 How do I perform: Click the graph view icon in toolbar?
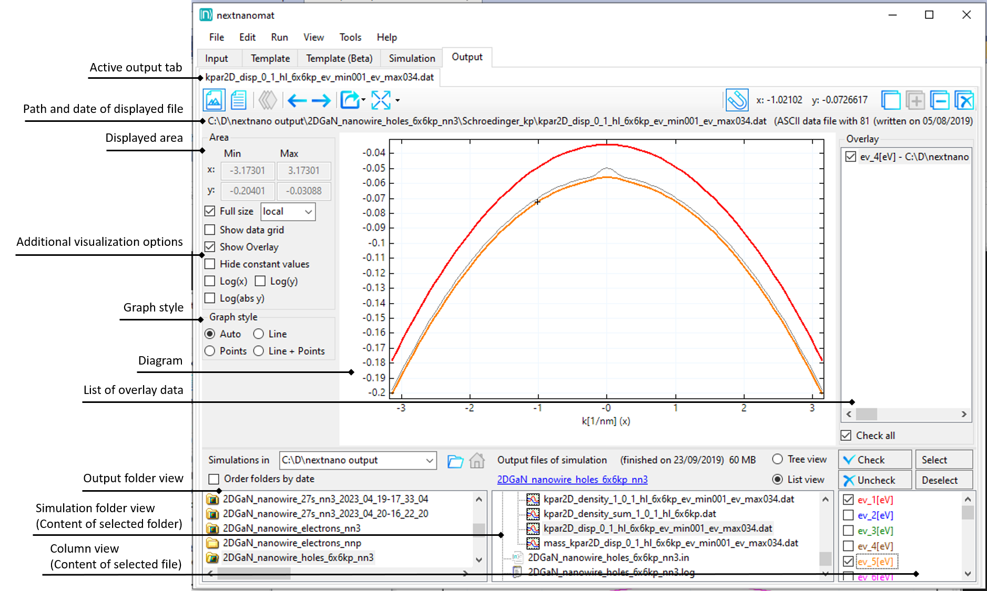point(214,100)
